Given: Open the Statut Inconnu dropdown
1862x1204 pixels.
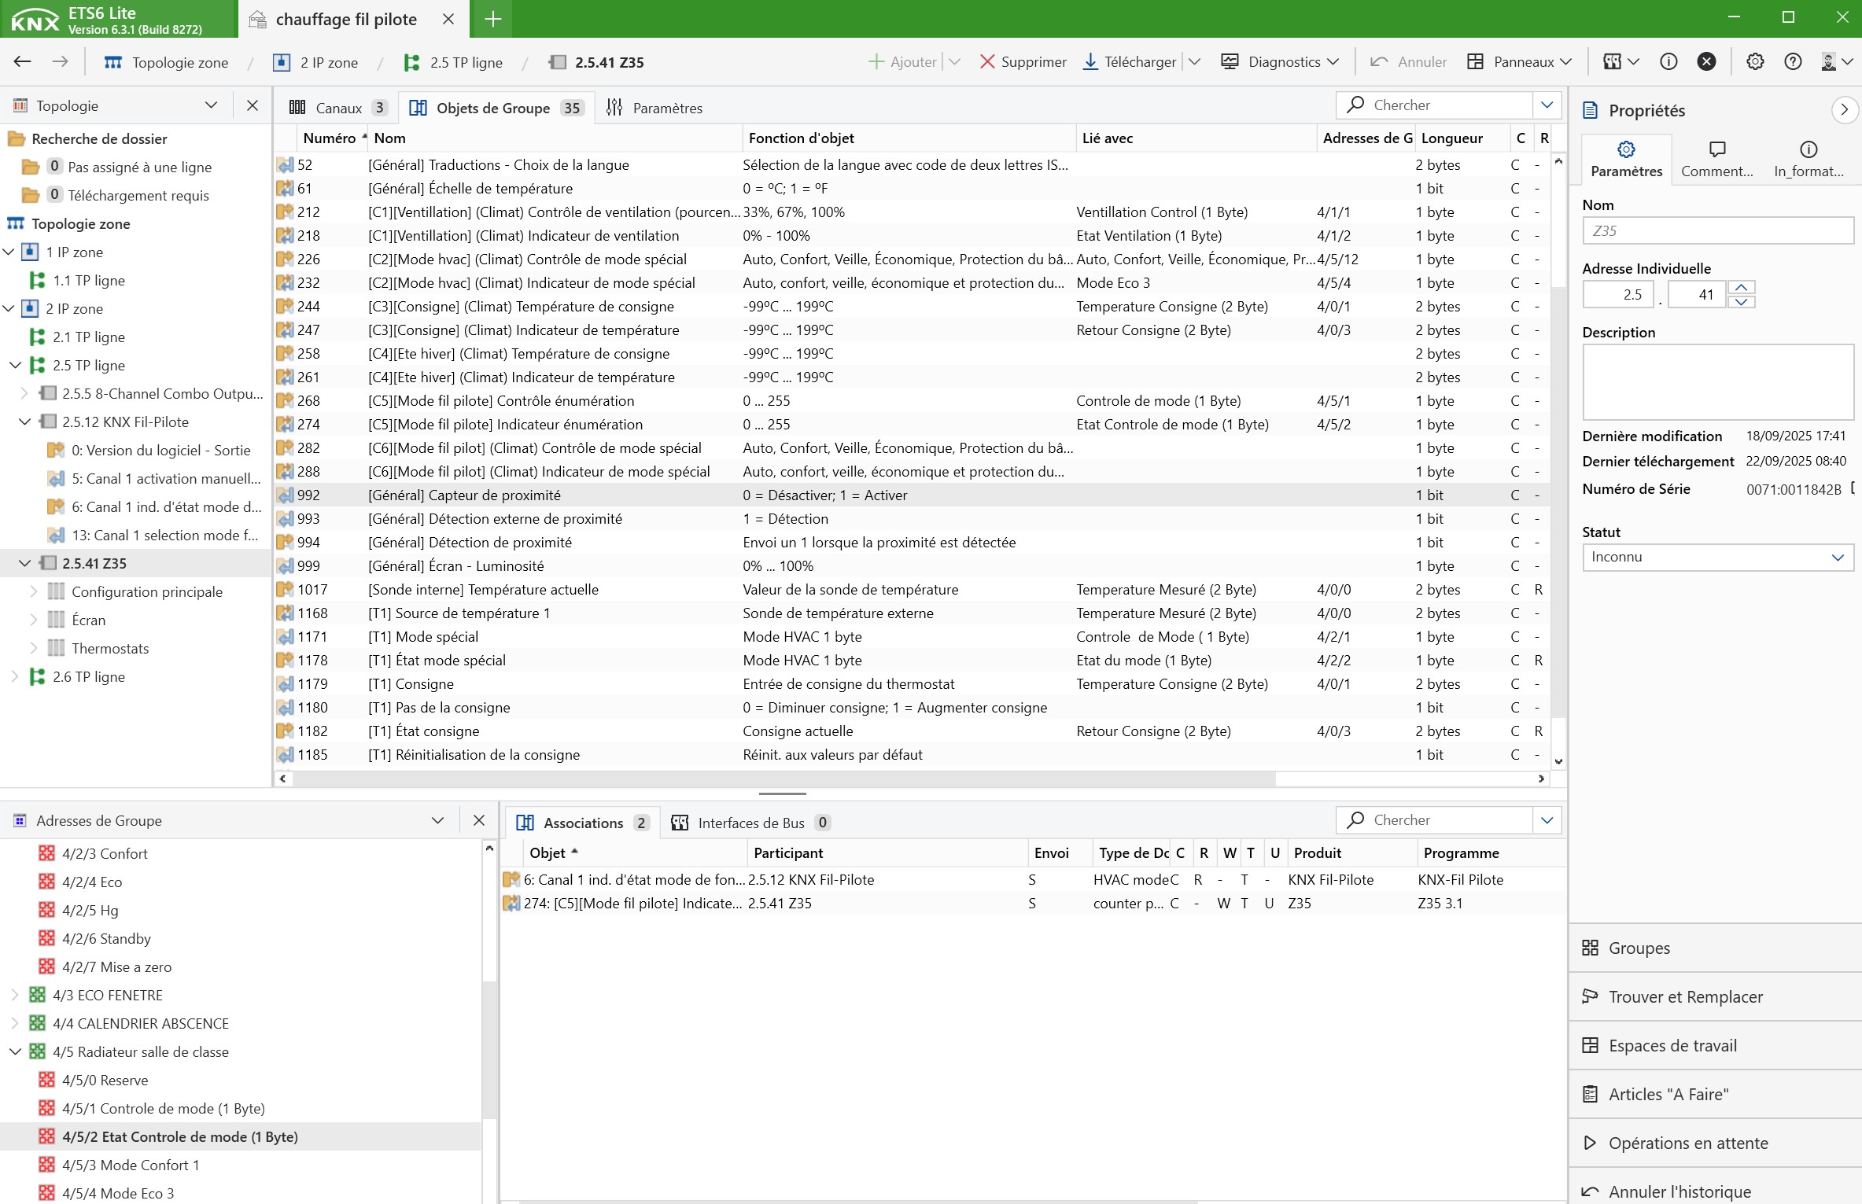Looking at the screenshot, I should tap(1717, 557).
